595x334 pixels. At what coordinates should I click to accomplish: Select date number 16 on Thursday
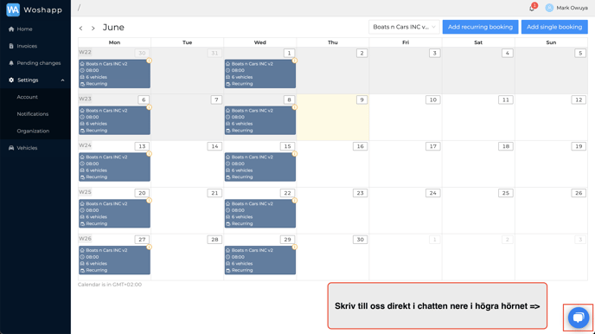360,146
